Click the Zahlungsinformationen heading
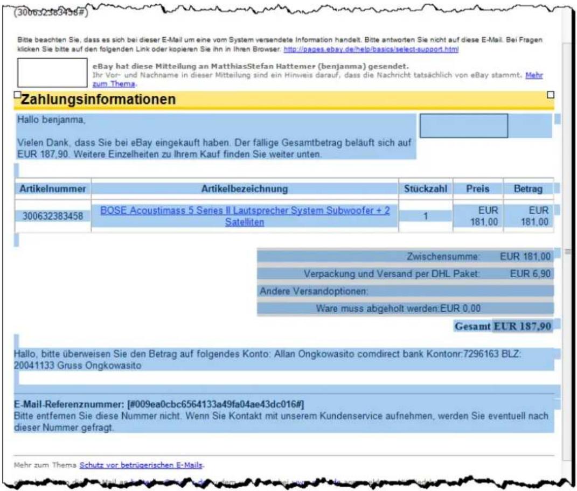 [98, 99]
